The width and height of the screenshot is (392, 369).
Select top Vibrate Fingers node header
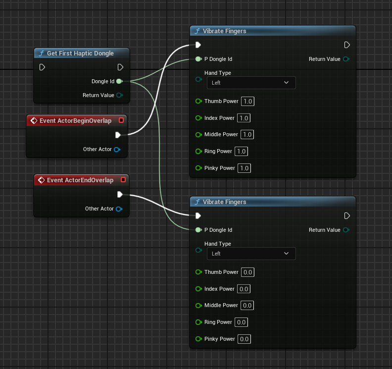click(272, 31)
